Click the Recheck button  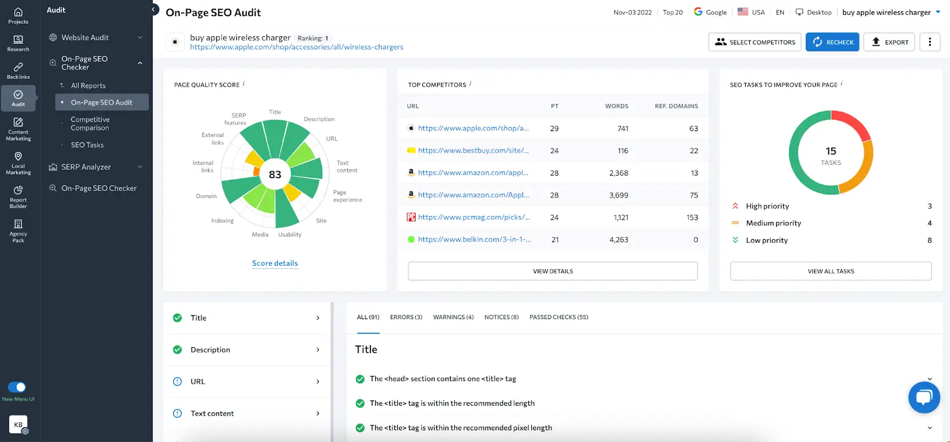832,42
